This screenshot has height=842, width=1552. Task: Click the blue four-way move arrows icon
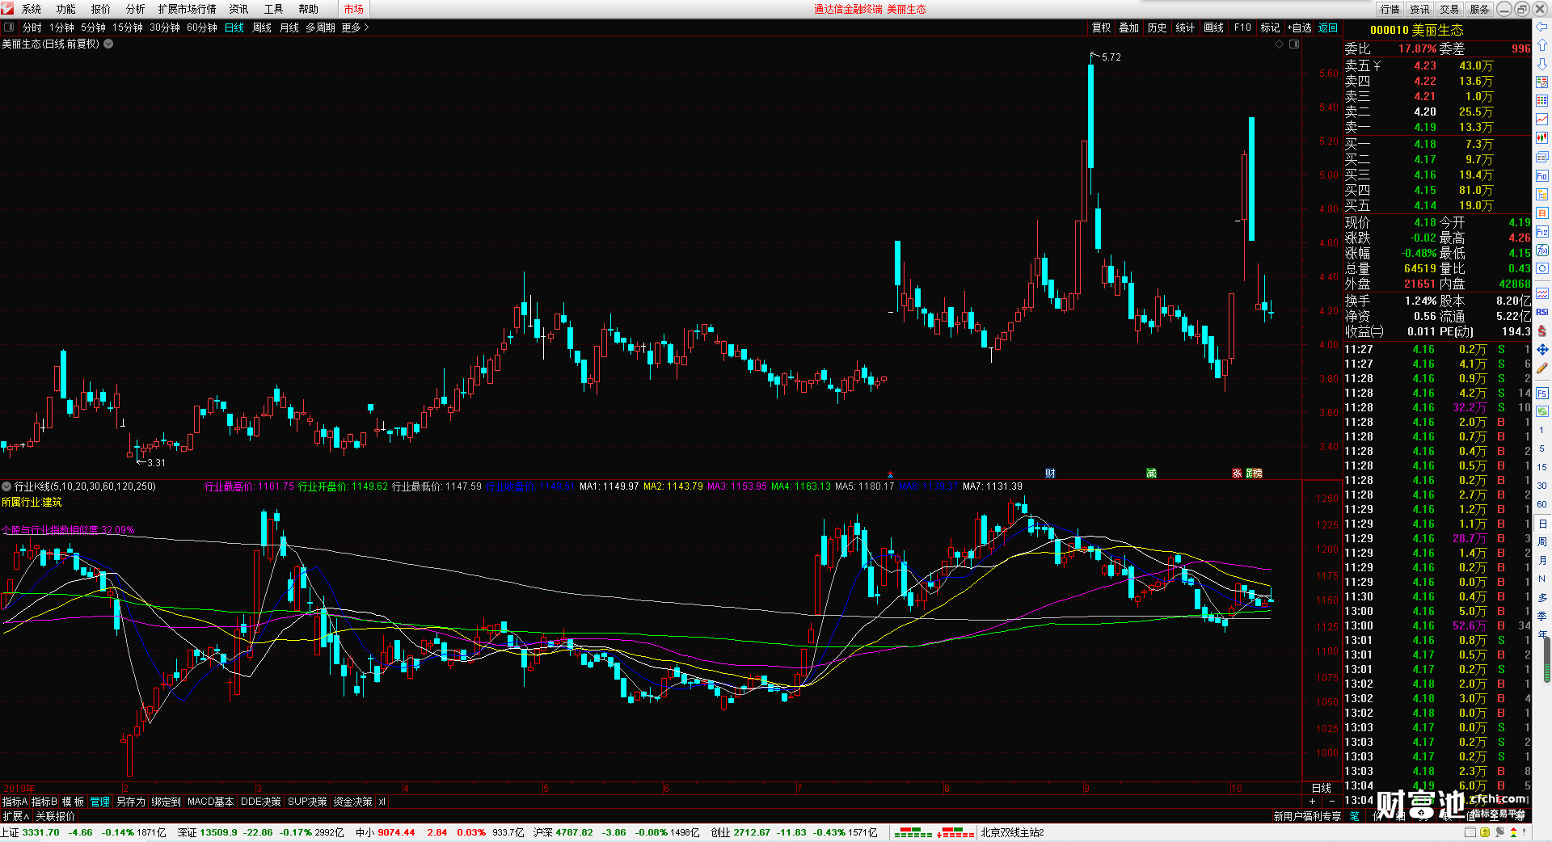point(1542,349)
